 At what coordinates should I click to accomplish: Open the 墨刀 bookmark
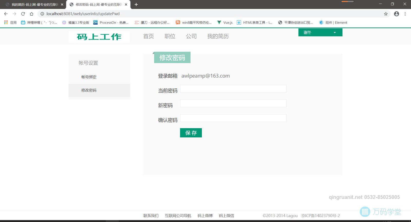152,23
